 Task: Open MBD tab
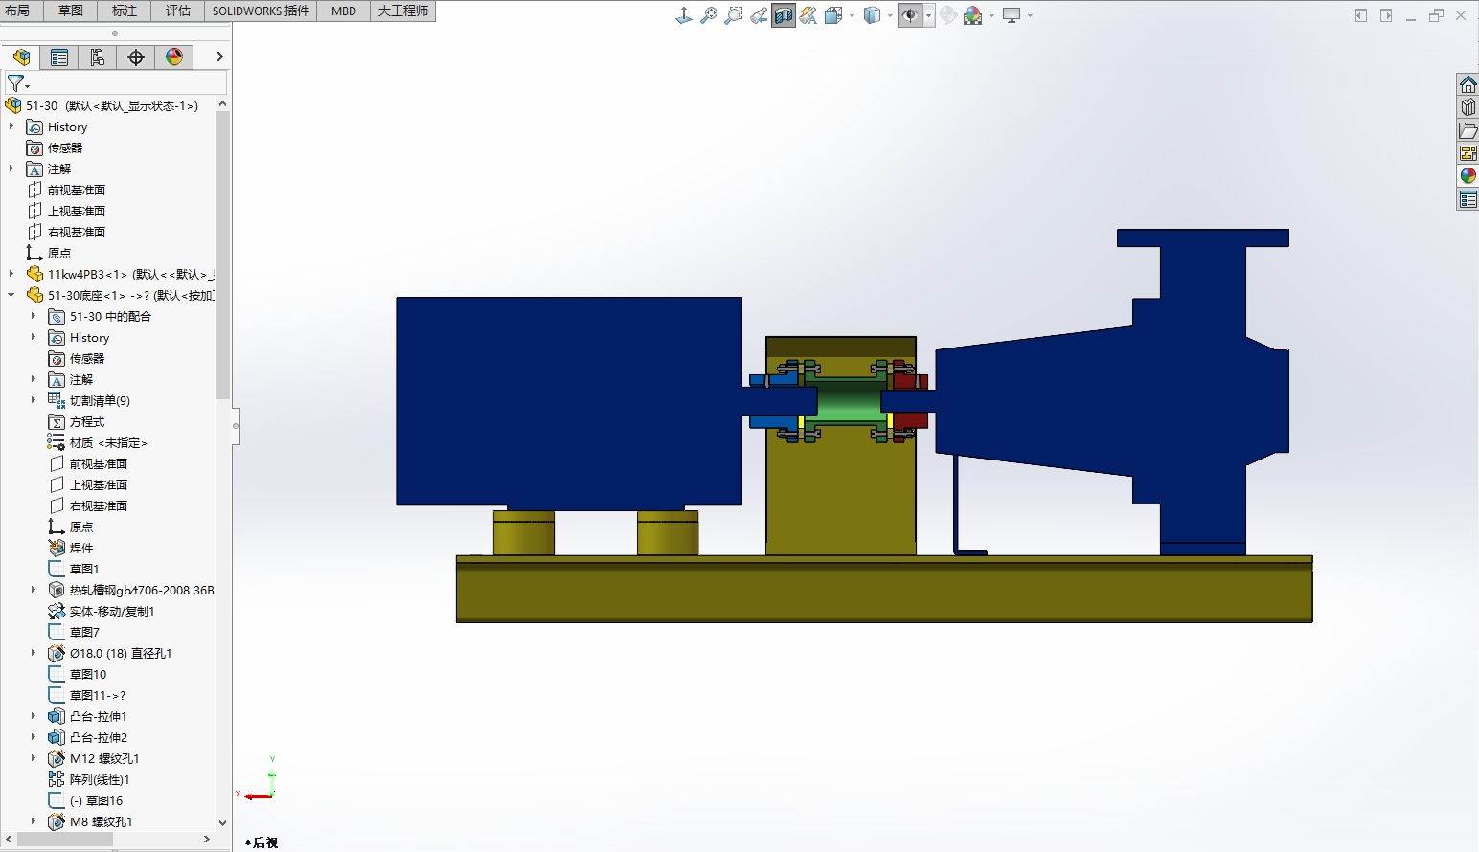point(344,11)
